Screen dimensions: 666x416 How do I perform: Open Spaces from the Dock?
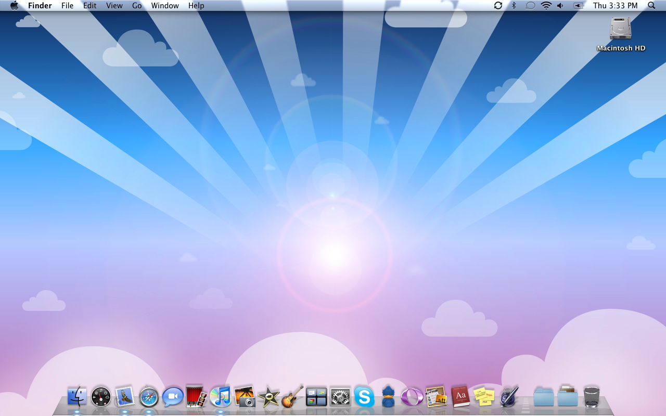pyautogui.click(x=316, y=397)
